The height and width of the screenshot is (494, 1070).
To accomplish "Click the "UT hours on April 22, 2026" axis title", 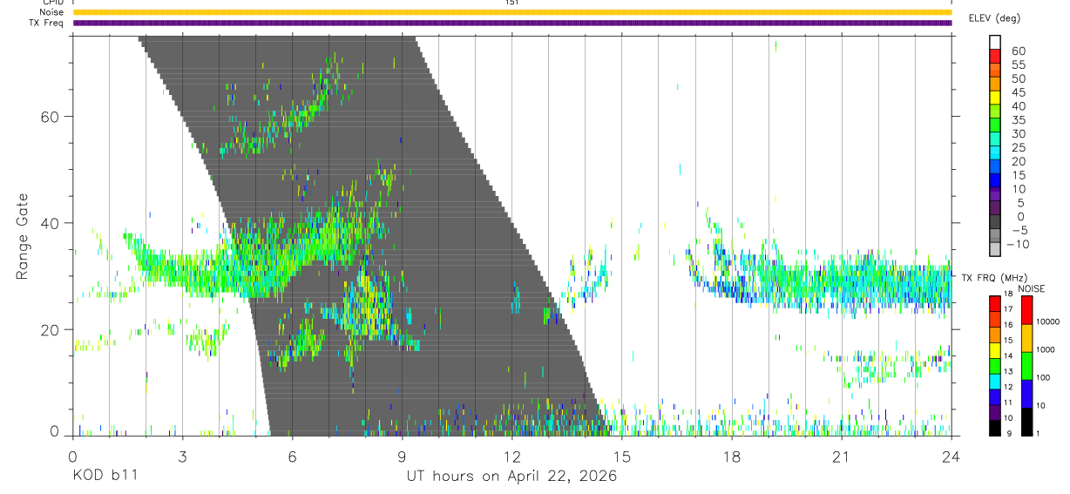I will point(512,477).
